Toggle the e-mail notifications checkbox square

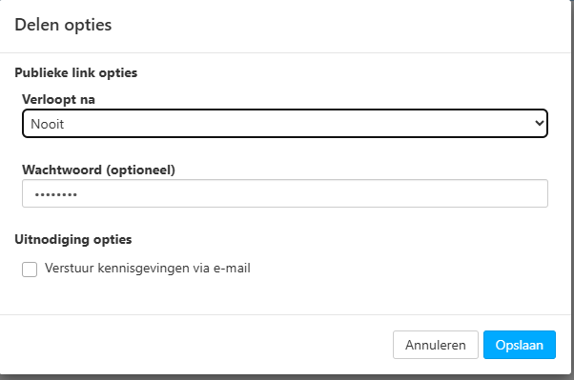coord(30,270)
